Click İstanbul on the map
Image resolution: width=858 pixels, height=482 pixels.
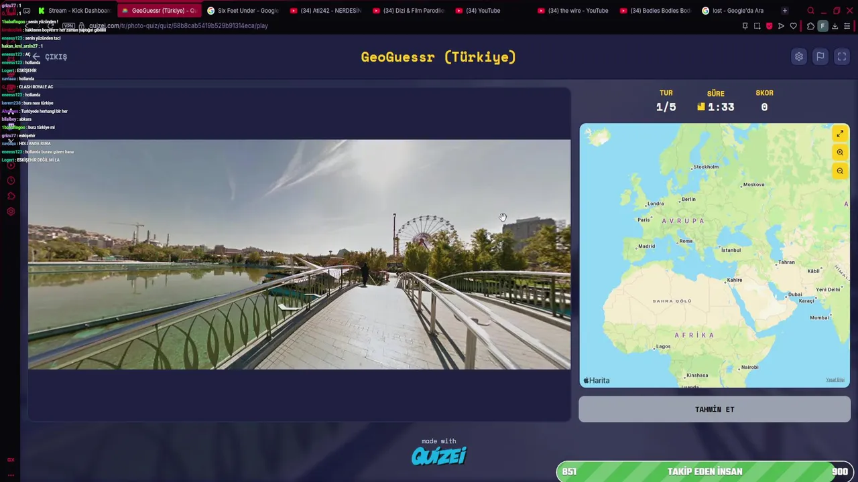731,250
